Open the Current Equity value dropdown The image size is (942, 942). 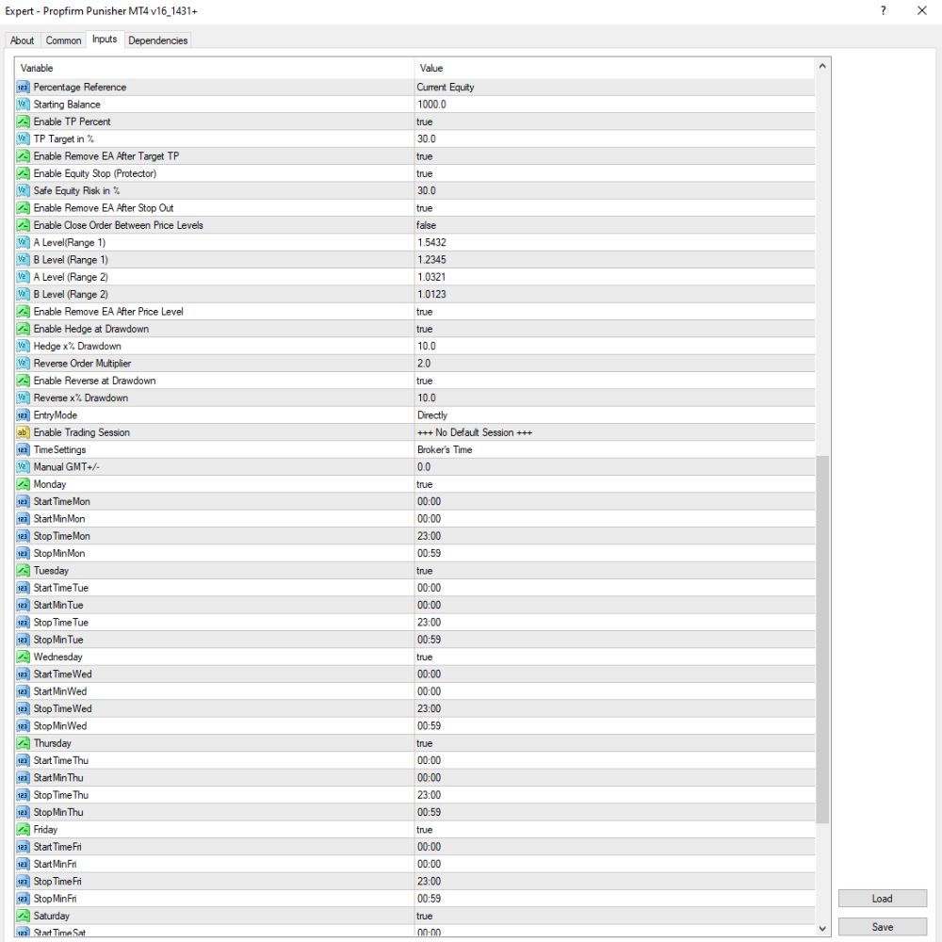[x=614, y=87]
